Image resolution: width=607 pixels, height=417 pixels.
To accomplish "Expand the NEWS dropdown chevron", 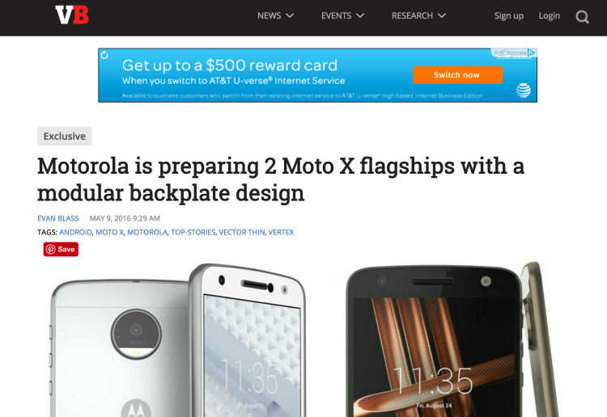I will (290, 15).
